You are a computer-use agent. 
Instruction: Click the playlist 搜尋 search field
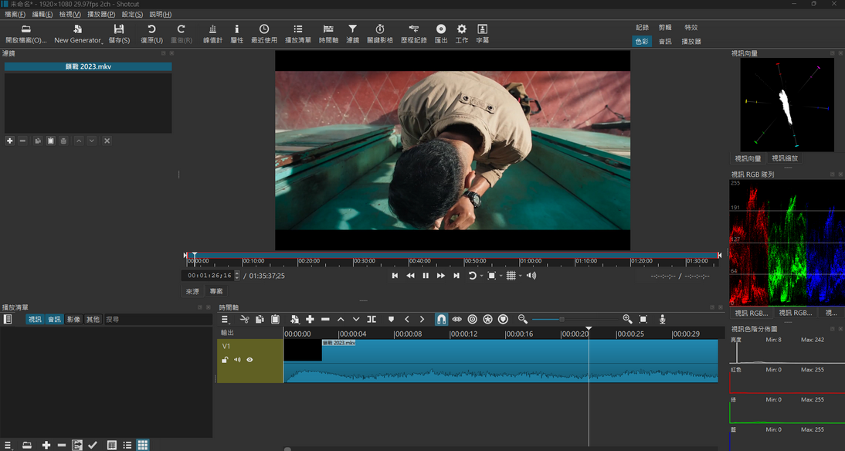(x=158, y=320)
